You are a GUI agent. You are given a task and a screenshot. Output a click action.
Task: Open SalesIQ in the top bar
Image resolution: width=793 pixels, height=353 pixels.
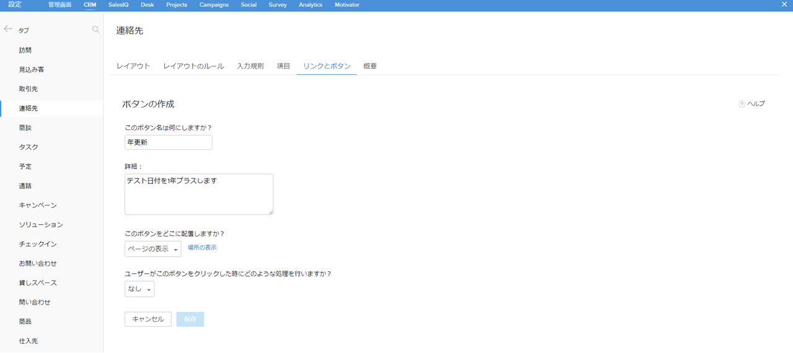[118, 4]
